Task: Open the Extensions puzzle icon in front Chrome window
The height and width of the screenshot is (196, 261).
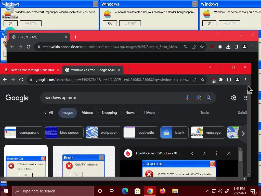Action: click(x=221, y=80)
